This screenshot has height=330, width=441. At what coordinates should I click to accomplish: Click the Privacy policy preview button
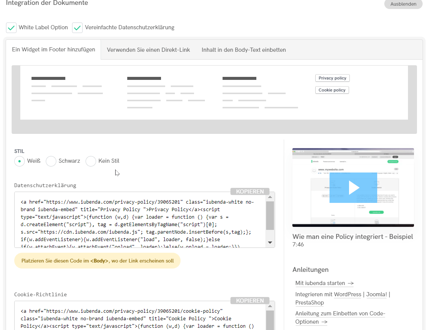[x=332, y=78]
